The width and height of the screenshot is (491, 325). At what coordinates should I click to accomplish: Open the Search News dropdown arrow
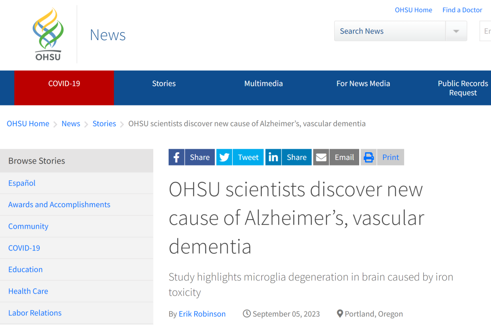pyautogui.click(x=456, y=31)
